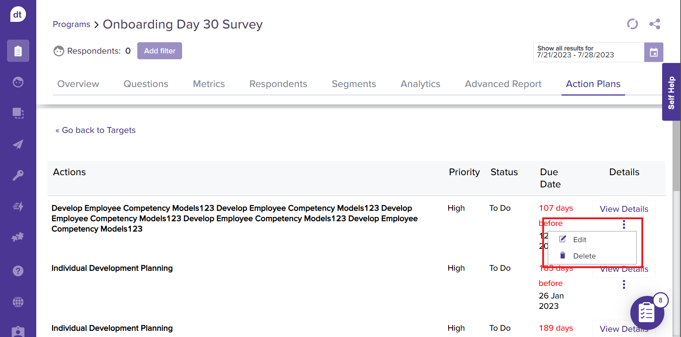Click the paper plane send icon
Viewport: 681px width, 337px height.
click(x=18, y=144)
